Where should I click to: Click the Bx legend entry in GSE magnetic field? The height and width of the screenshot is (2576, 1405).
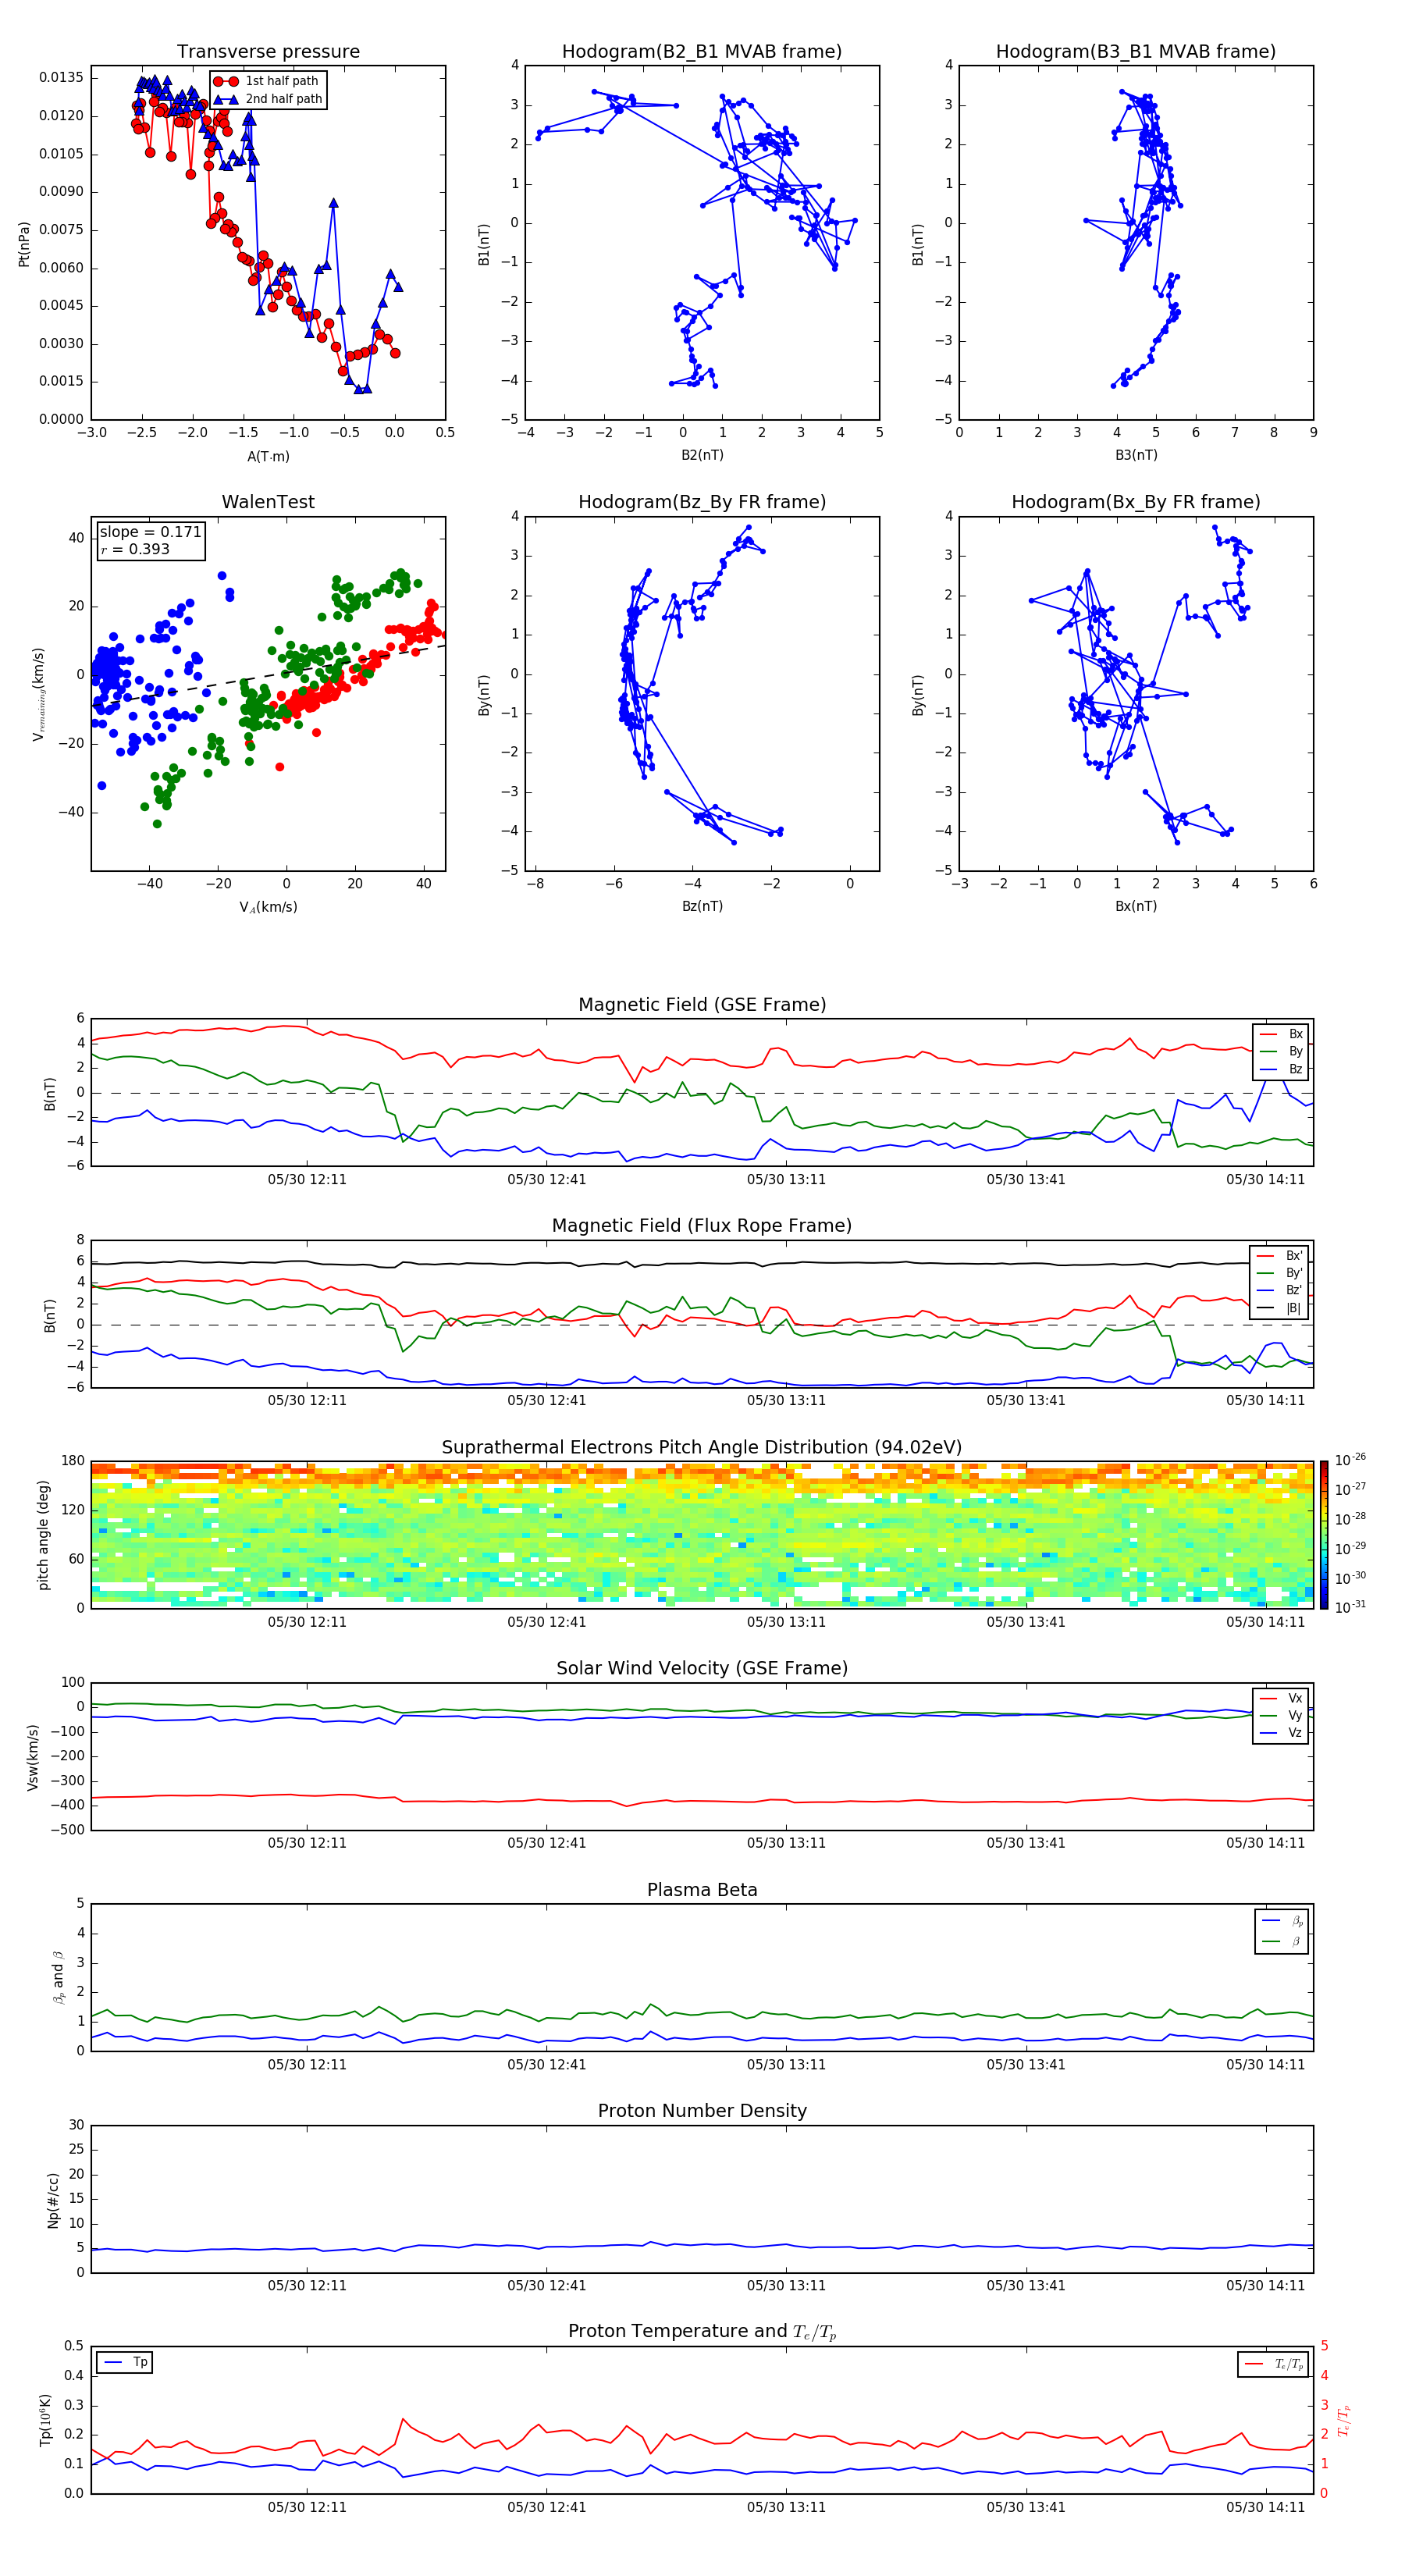point(1282,1034)
